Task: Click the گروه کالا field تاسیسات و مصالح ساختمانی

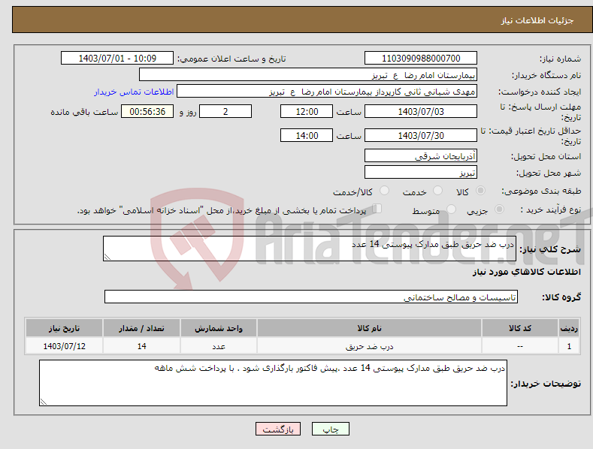Action: (311, 297)
